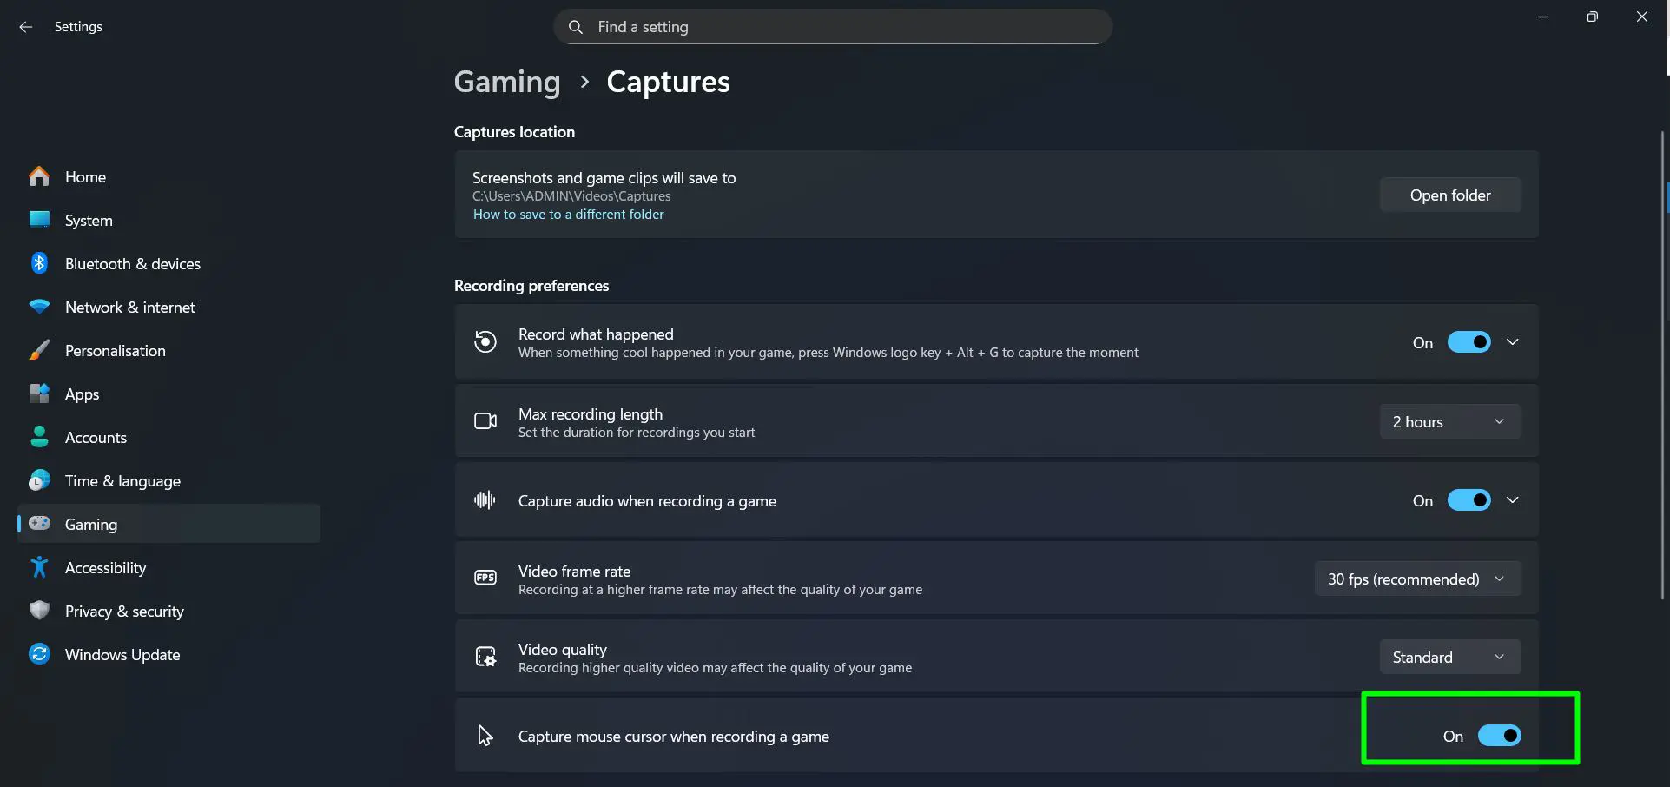Turn off mouse cursor capture

(1500, 735)
